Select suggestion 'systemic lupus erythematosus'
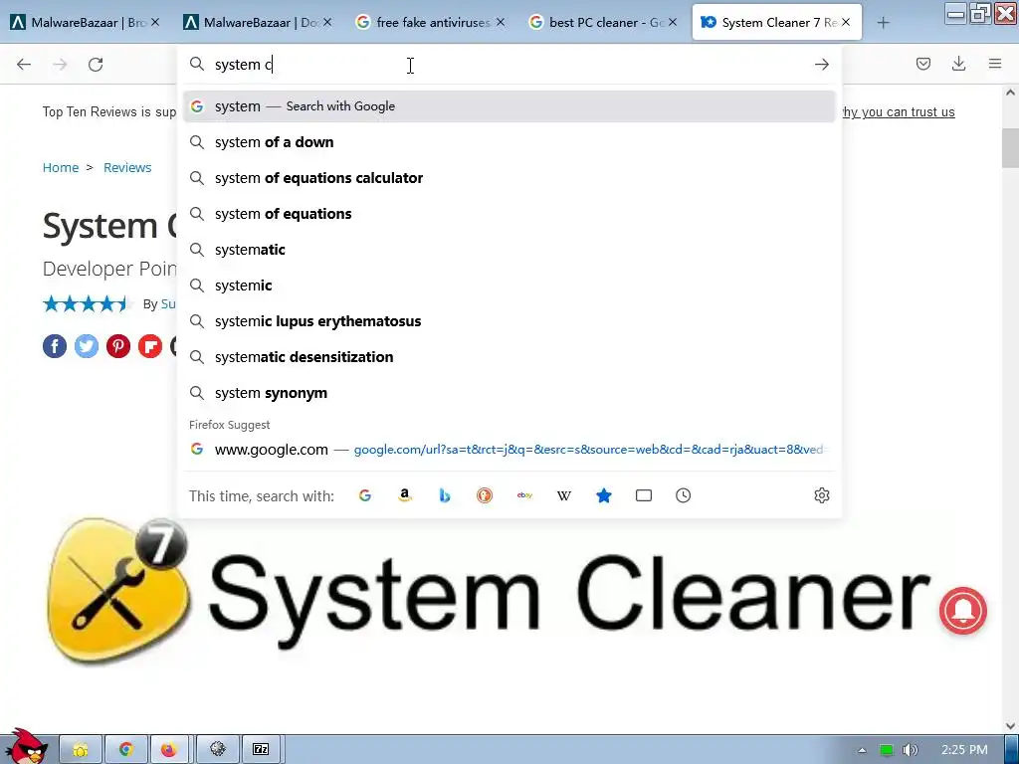This screenshot has height=764, width=1019. [509, 321]
